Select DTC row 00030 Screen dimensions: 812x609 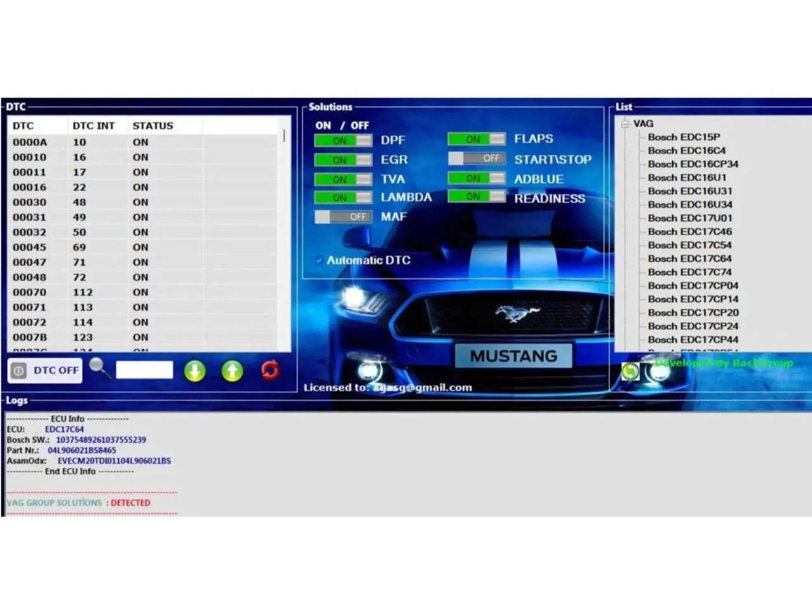[143, 202]
